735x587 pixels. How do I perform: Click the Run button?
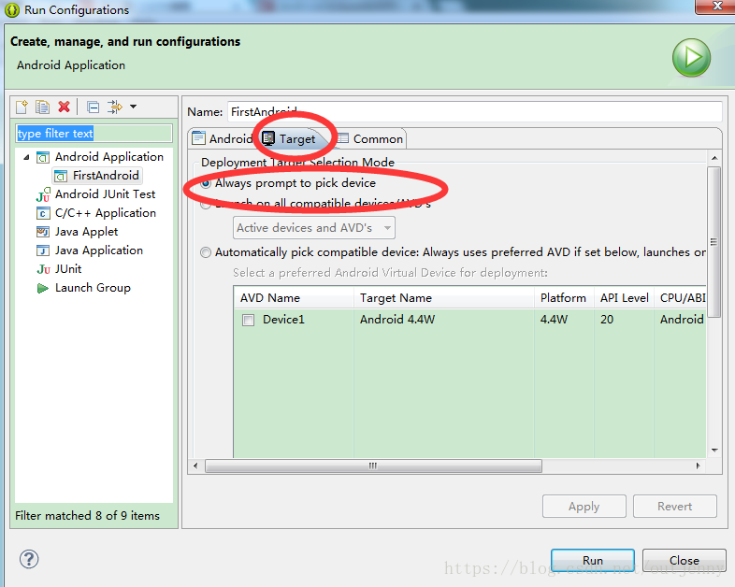(593, 560)
